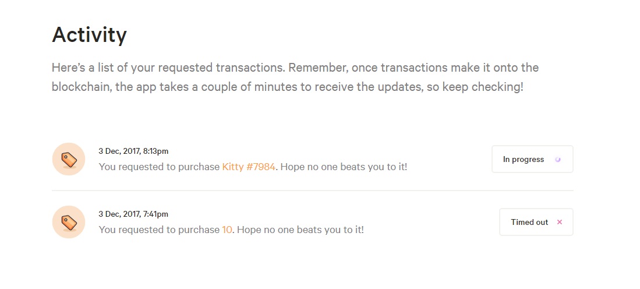Click "You requested to purchase" in the Kitty #7984 row
Screen dimensions: 640x289
pos(159,167)
